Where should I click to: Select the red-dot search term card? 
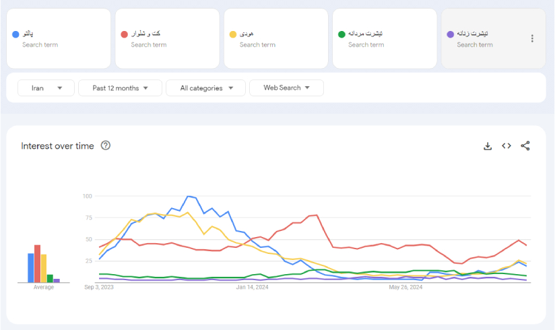(168, 38)
